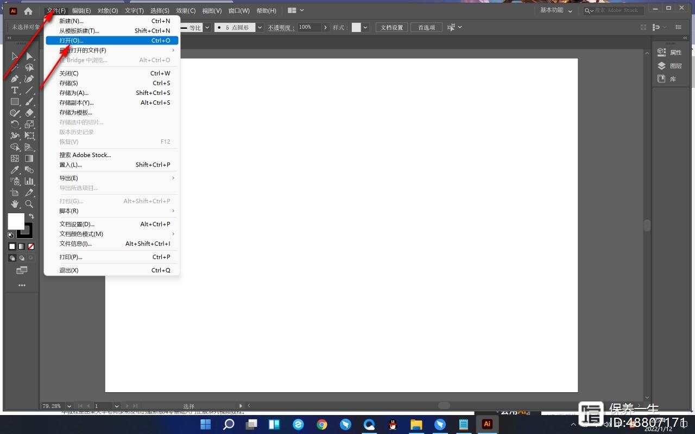
Task: Open the 库 libraries panel
Action: (x=667, y=79)
